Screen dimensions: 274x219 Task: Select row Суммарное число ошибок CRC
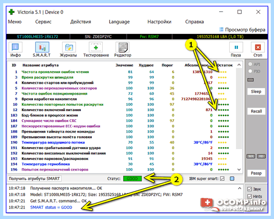121,121
